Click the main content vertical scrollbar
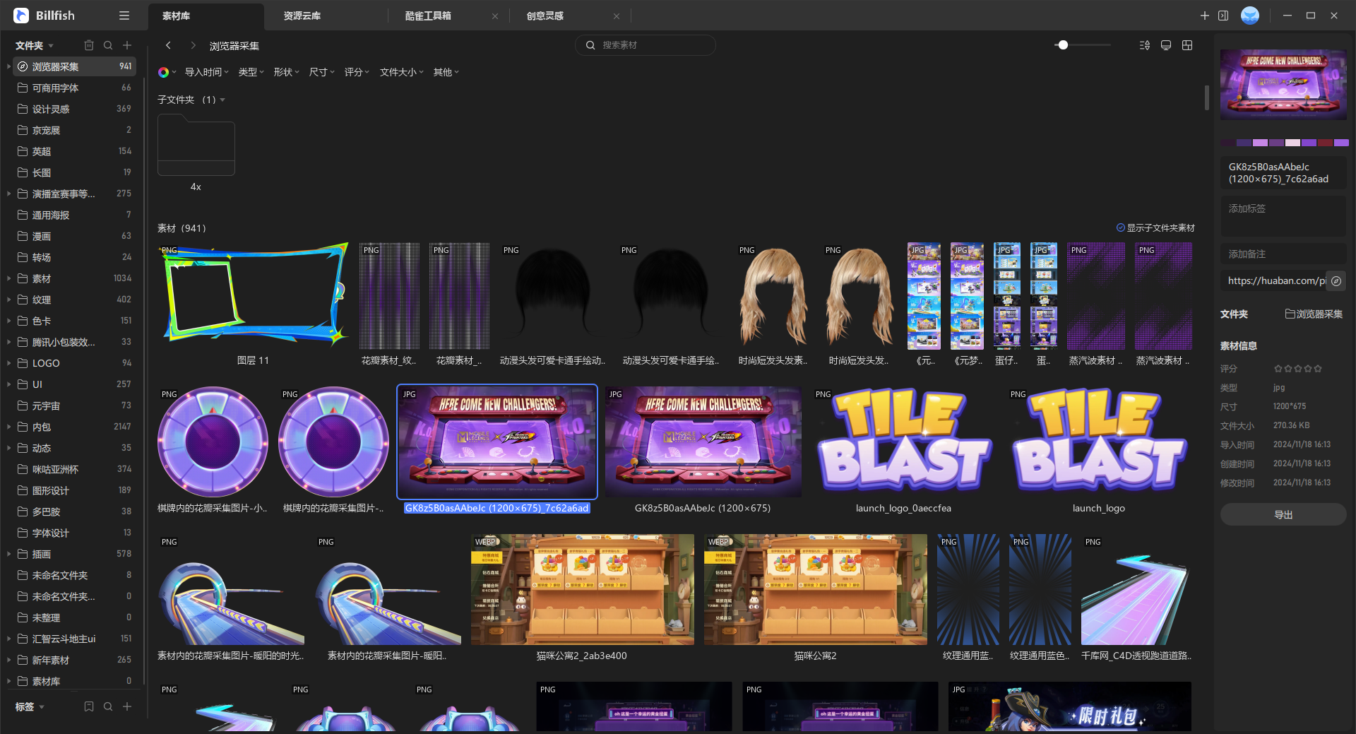 click(x=1207, y=97)
